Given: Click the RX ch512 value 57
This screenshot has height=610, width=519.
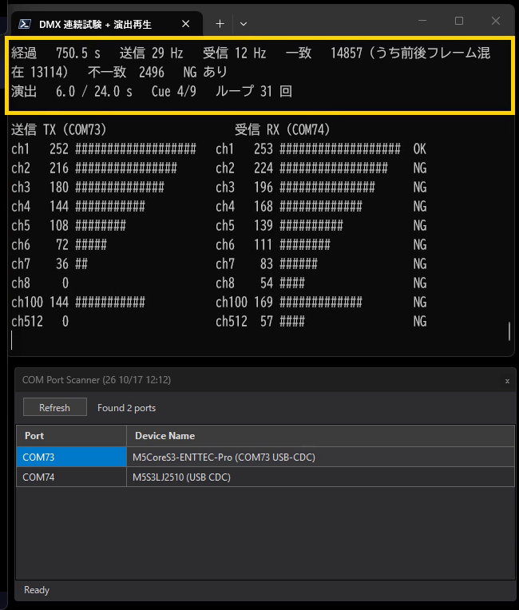Looking at the screenshot, I should point(267,321).
